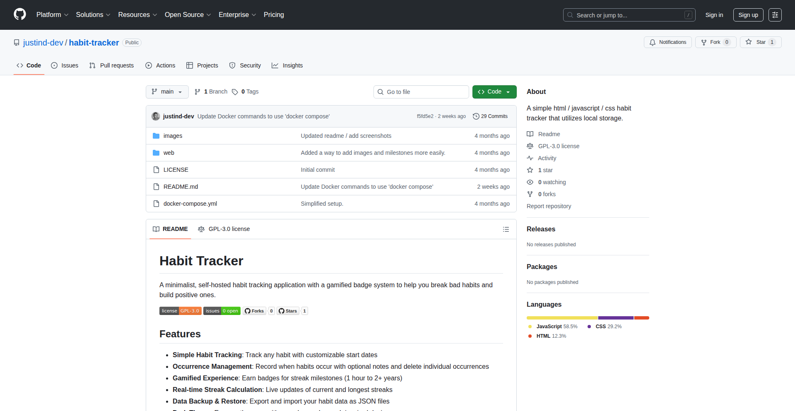
Task: Click the CSS 29.2% language link
Action: pyautogui.click(x=605, y=327)
